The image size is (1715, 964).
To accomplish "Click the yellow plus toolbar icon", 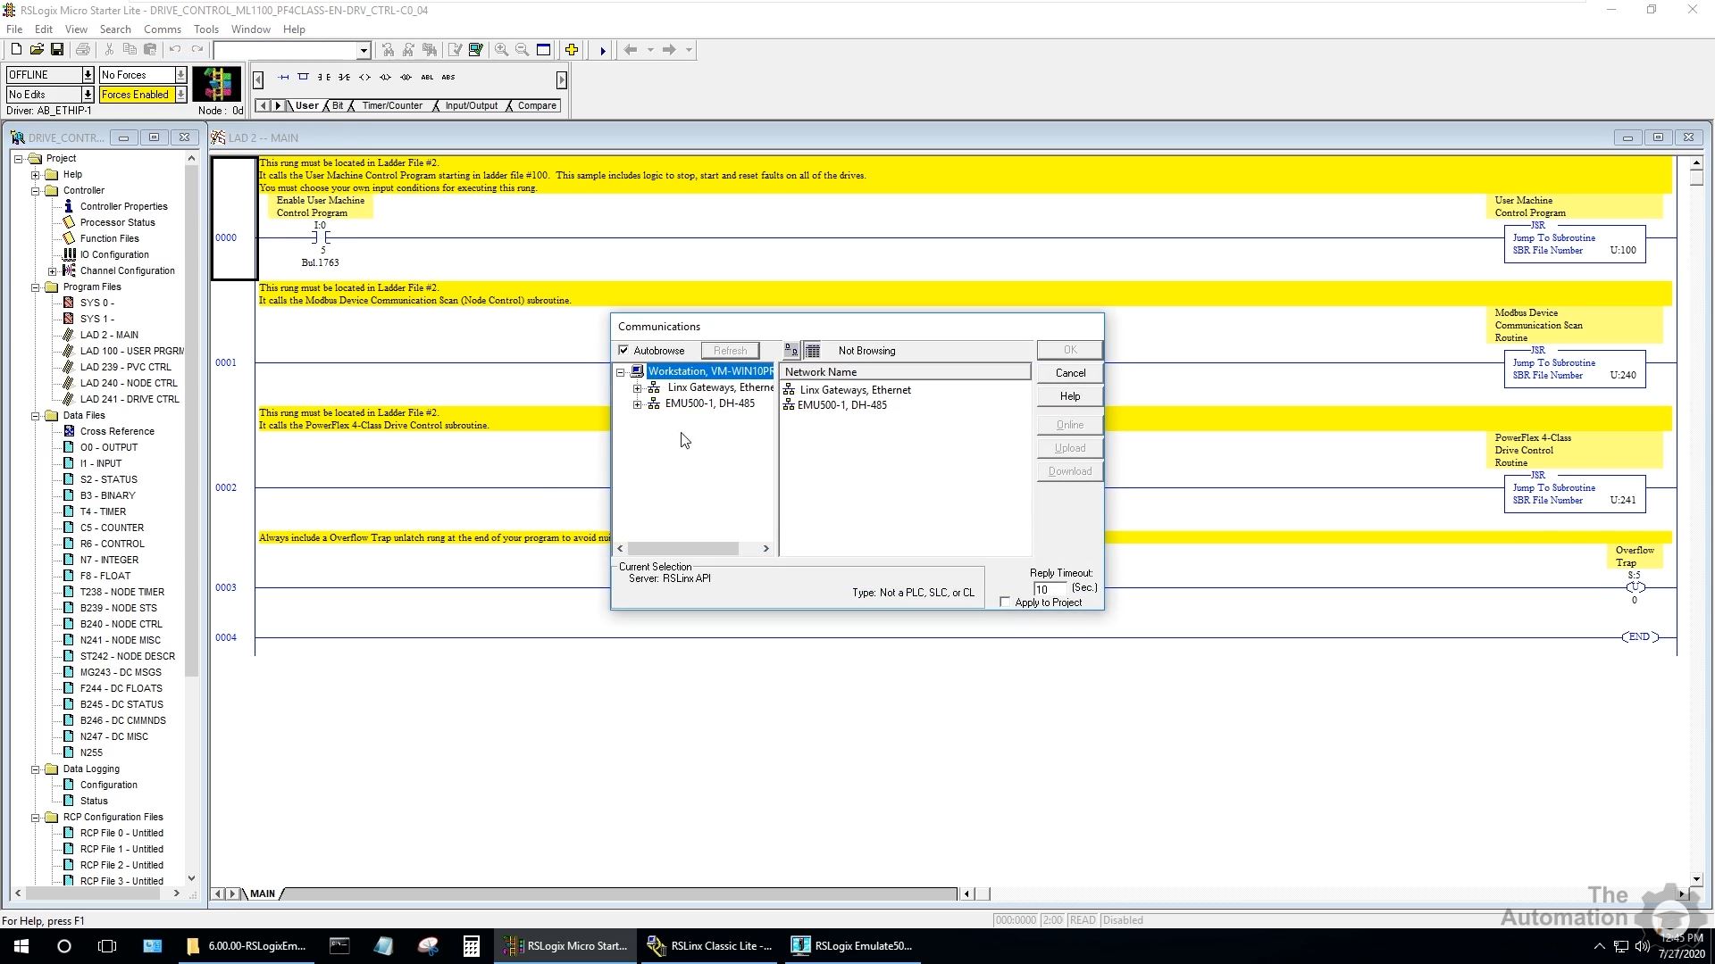I will [572, 50].
